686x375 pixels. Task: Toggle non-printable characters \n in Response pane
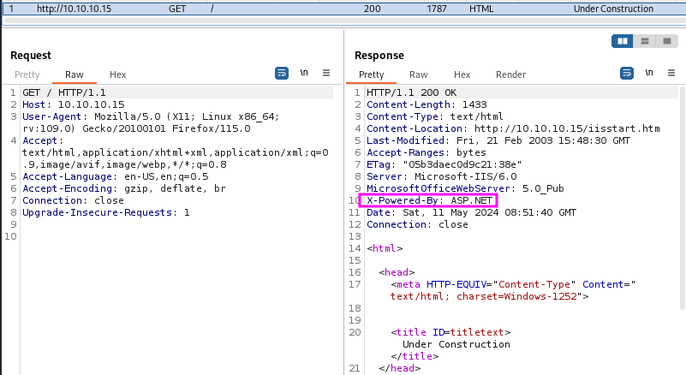[649, 73]
